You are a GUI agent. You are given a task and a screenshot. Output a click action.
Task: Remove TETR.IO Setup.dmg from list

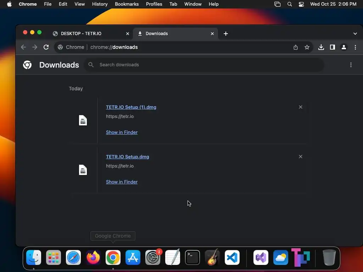tap(301, 157)
